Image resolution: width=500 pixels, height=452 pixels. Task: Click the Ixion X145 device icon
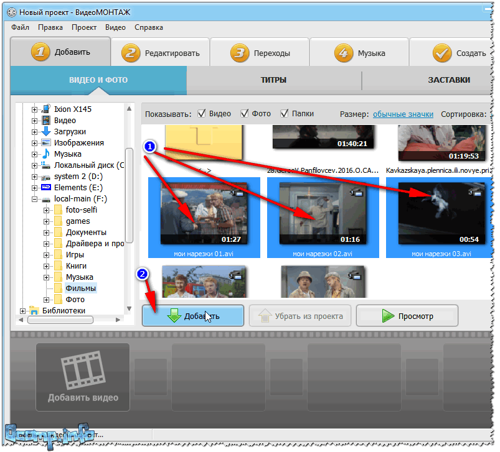pos(46,109)
